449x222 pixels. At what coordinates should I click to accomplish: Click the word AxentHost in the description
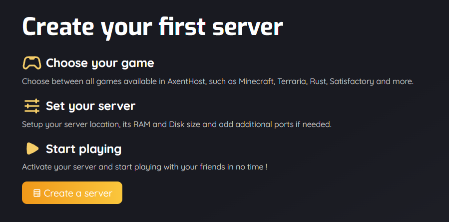(187, 81)
